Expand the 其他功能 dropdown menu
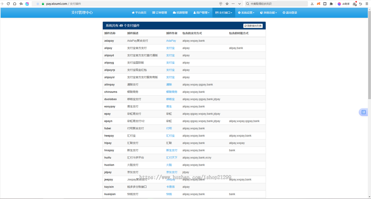This screenshot has height=199, width=371. (x=268, y=13)
